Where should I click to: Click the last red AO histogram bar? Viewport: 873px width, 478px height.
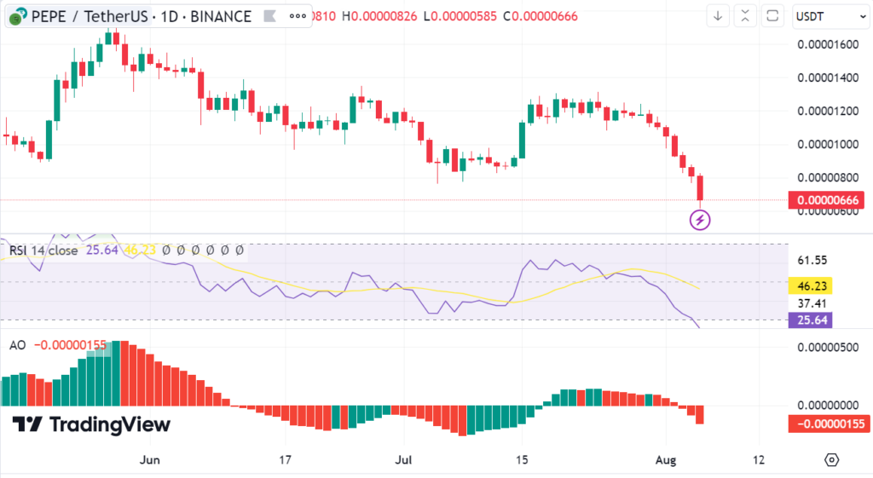coord(700,415)
